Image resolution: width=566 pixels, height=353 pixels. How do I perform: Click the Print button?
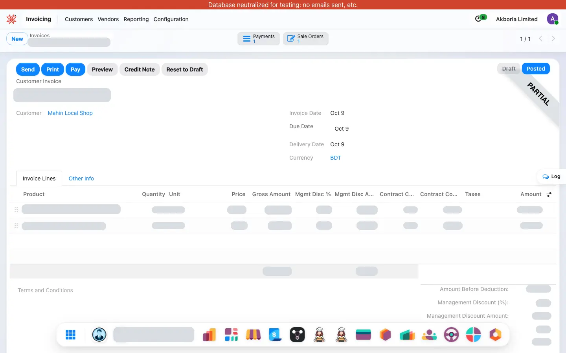[53, 69]
